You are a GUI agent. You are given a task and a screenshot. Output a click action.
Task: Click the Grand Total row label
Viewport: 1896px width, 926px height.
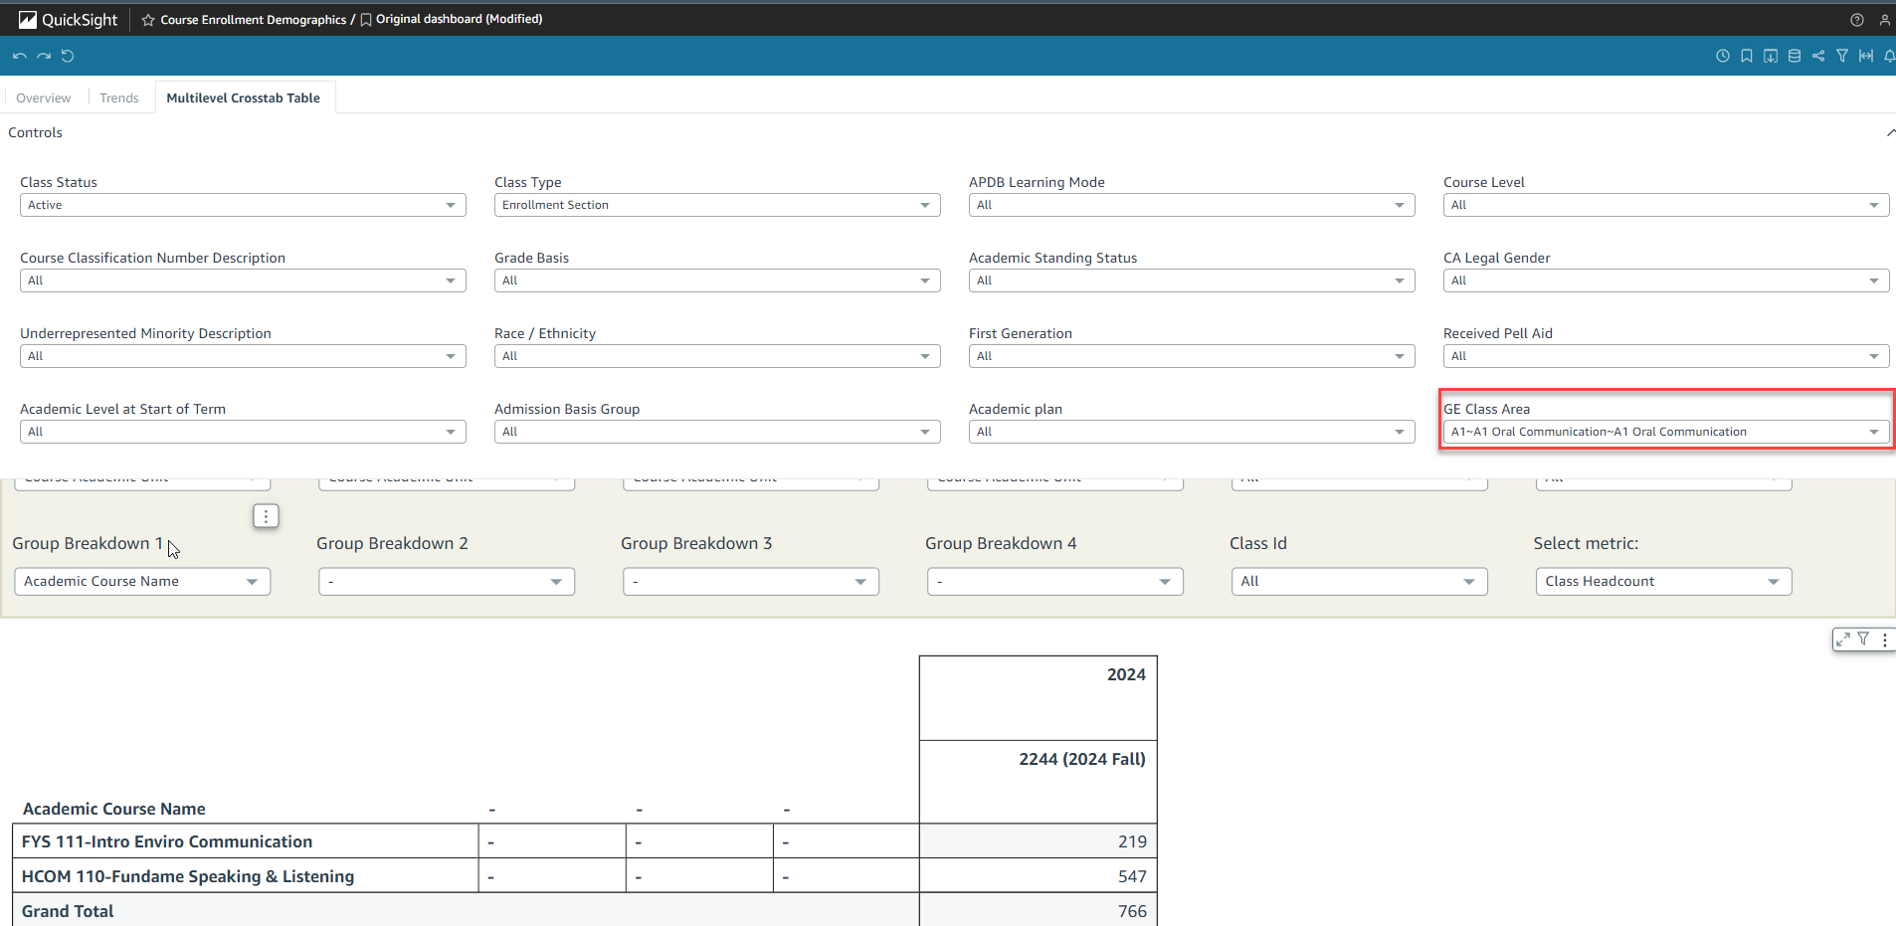[68, 911]
